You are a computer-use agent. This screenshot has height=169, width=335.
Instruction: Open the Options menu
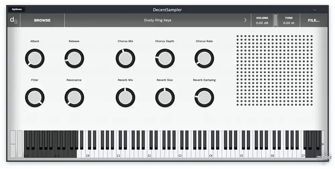click(x=17, y=9)
